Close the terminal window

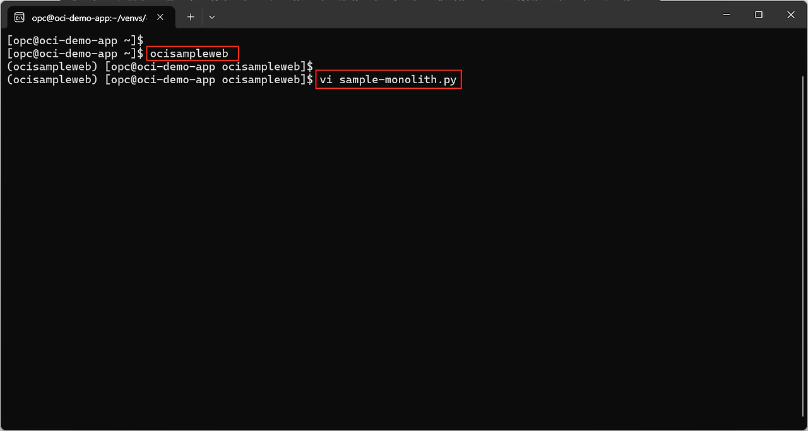pyautogui.click(x=791, y=14)
